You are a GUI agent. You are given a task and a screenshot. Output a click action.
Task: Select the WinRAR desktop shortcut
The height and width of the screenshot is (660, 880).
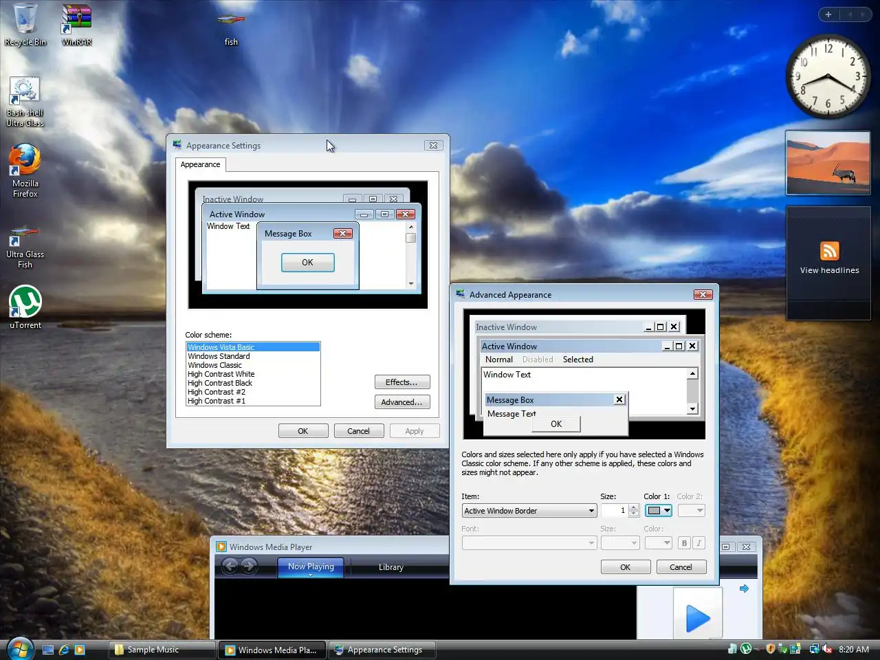pos(76,25)
